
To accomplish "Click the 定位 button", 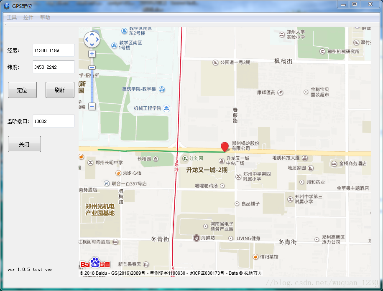I will pyautogui.click(x=22, y=90).
